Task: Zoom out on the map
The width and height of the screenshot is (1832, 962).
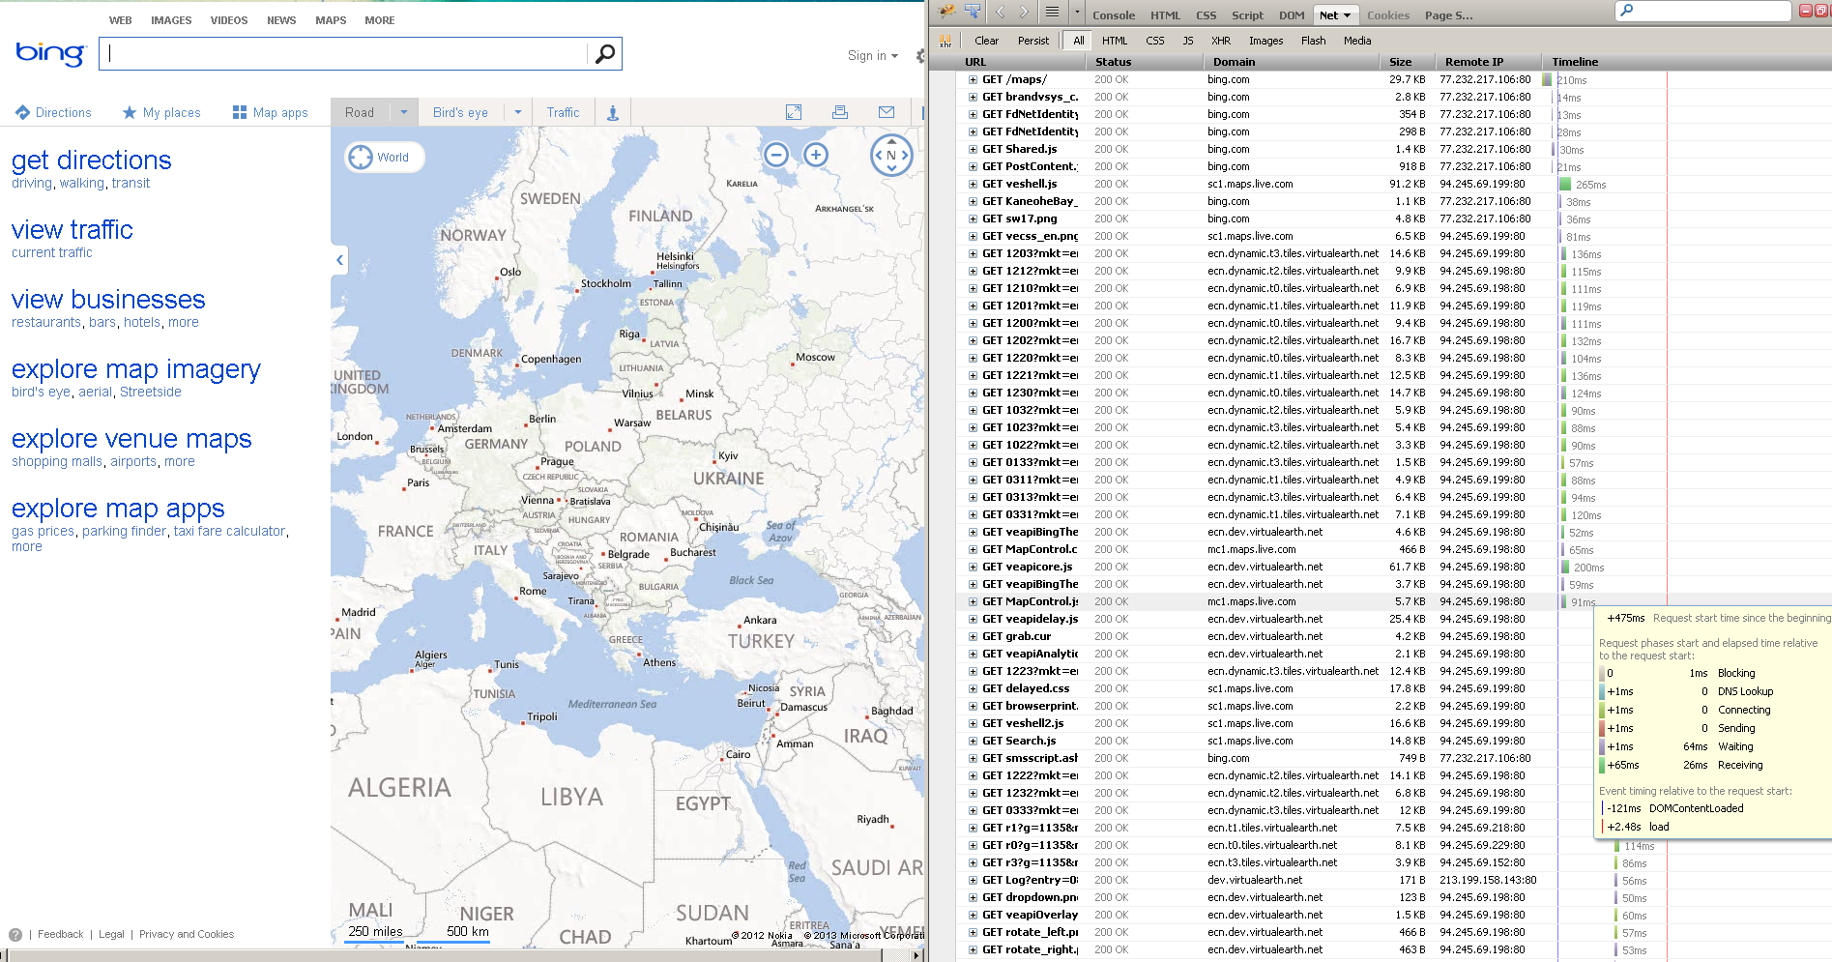Action: (775, 155)
